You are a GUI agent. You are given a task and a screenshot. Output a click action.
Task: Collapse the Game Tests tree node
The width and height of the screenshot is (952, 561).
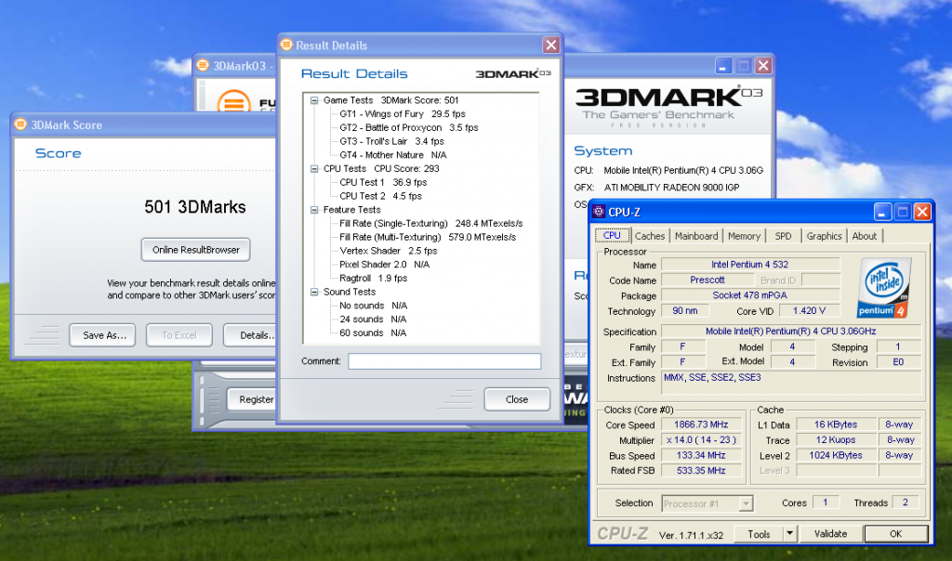pos(314,100)
